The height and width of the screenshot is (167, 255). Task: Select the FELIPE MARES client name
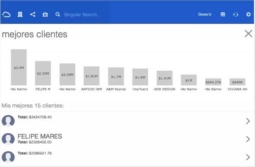tap(40, 136)
